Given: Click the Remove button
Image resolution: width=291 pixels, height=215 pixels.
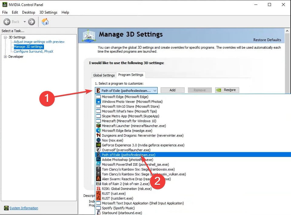Looking at the screenshot, I should (200, 90).
